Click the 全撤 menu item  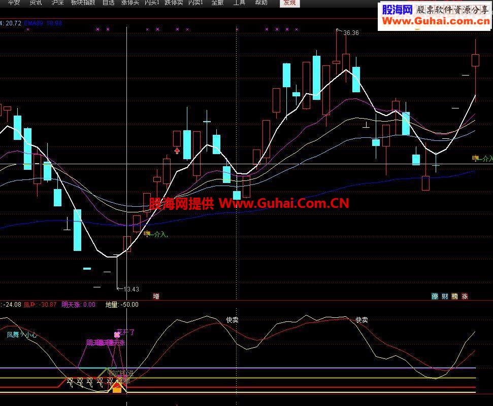pyautogui.click(x=217, y=3)
